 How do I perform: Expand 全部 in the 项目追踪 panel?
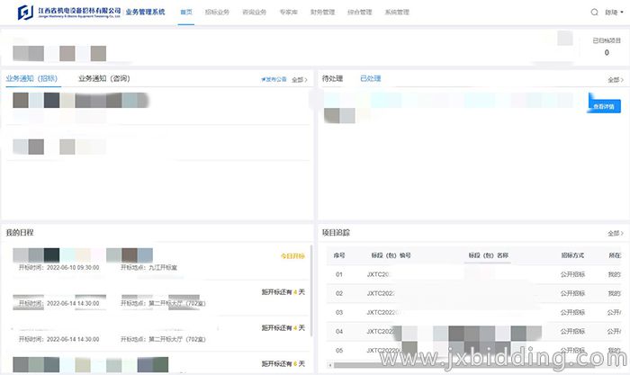[x=615, y=233]
